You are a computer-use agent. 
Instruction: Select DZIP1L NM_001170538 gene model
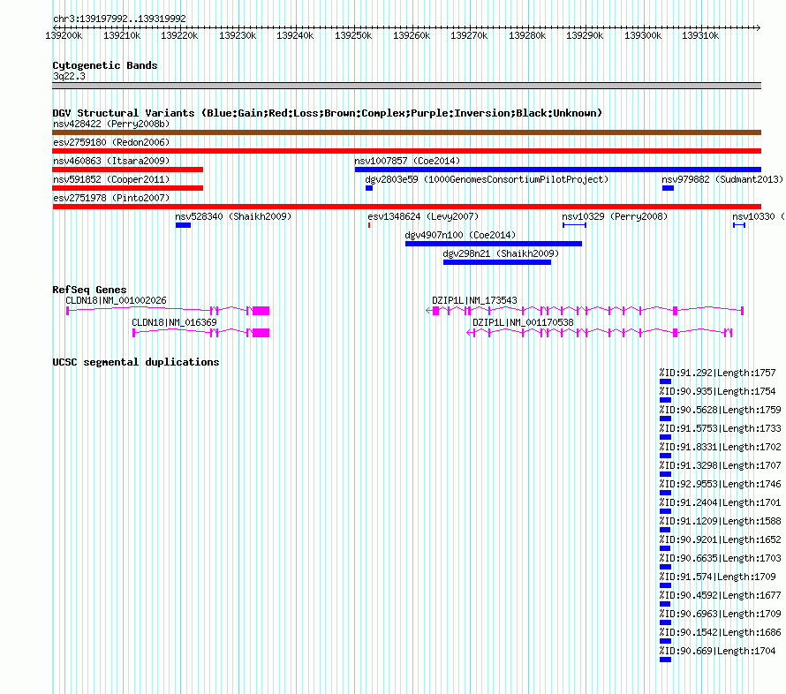point(600,333)
